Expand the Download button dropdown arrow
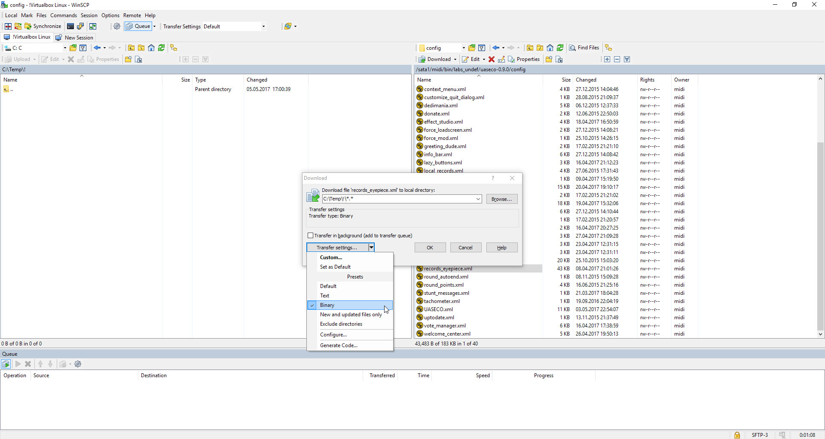825x439 pixels. tap(455, 59)
